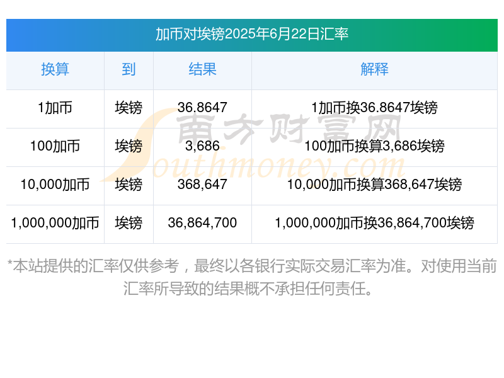Select the result value 3,686
The width and height of the screenshot is (504, 378).
point(202,146)
